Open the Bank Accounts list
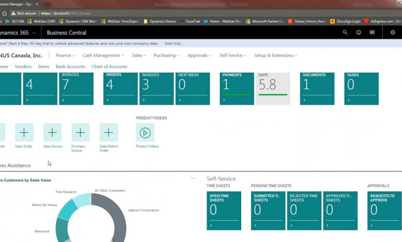Screen dimensions: 402x242 pos(70,66)
